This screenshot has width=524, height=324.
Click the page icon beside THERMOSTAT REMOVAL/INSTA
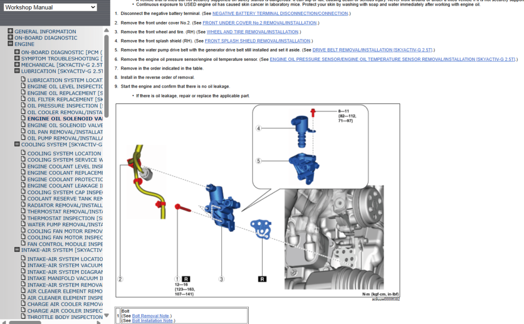[x=23, y=211]
